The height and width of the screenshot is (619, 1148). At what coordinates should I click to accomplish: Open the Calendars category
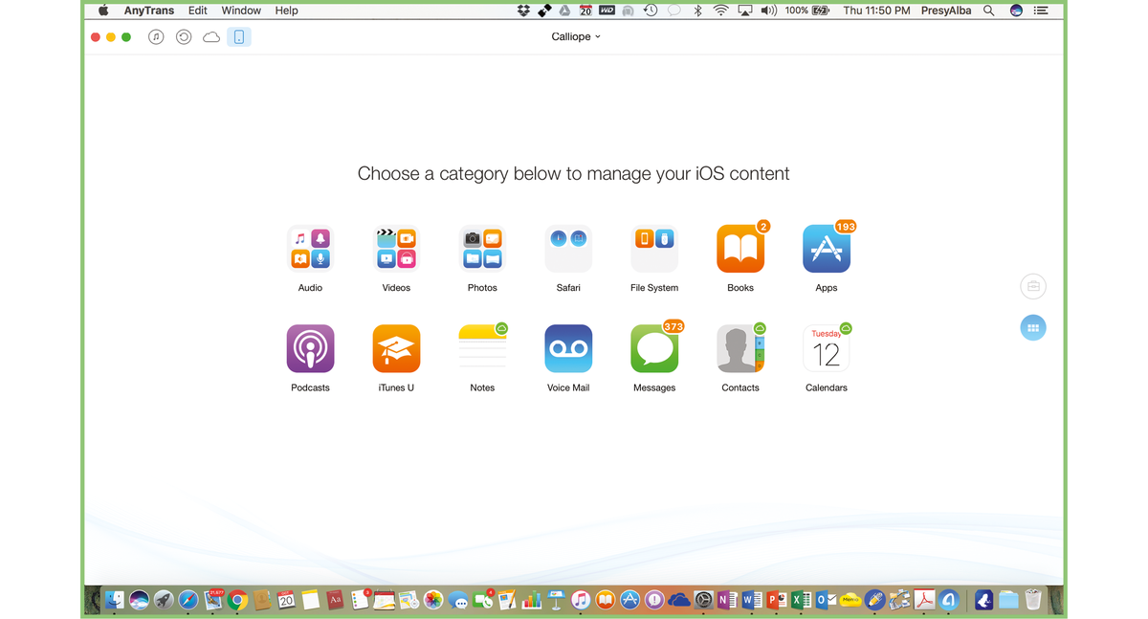(x=827, y=348)
